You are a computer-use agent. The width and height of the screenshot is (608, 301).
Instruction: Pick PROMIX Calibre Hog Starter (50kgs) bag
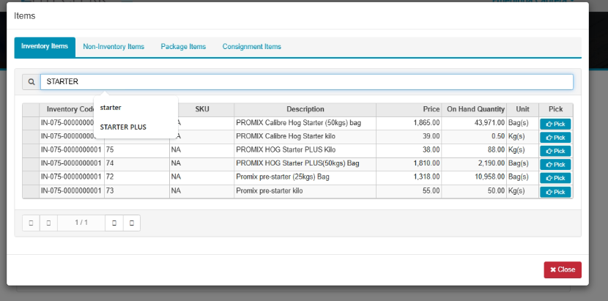click(555, 124)
